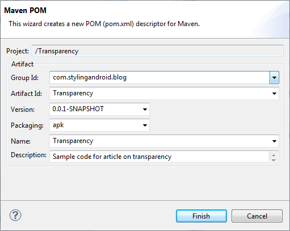
Task: Click into the Artifact Id text field
Action: [159, 94]
